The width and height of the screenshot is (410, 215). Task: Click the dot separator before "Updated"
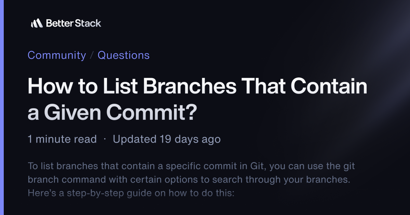point(105,139)
